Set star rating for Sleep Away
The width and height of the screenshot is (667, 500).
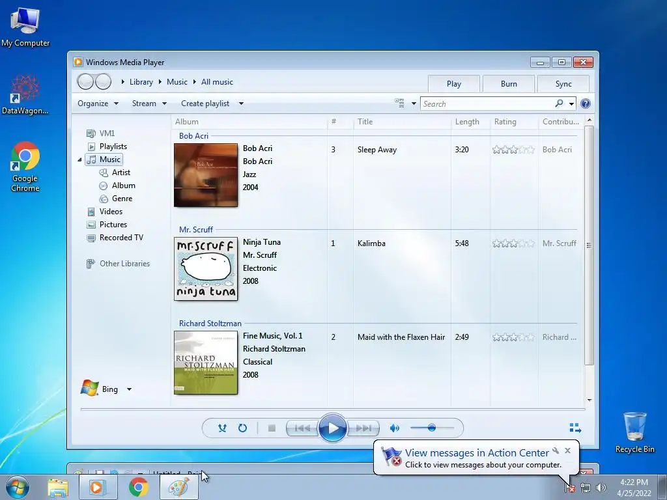[513, 150]
